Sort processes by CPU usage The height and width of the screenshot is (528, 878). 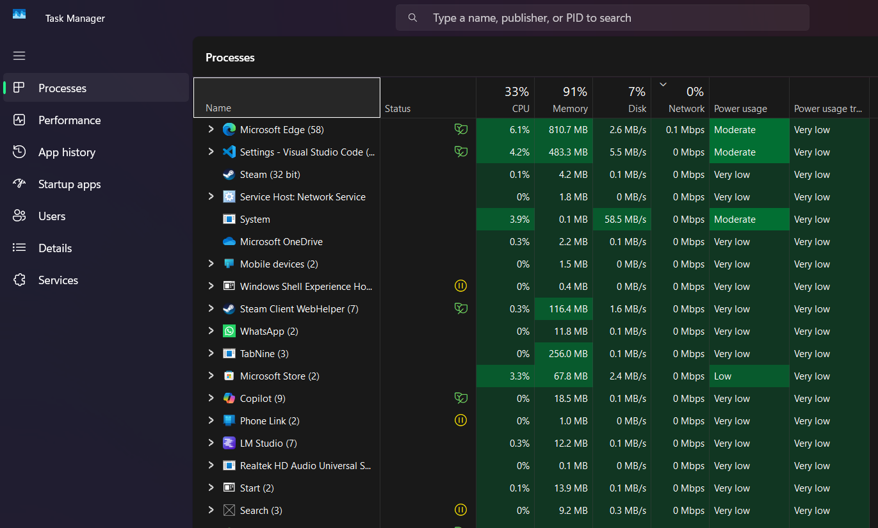505,98
